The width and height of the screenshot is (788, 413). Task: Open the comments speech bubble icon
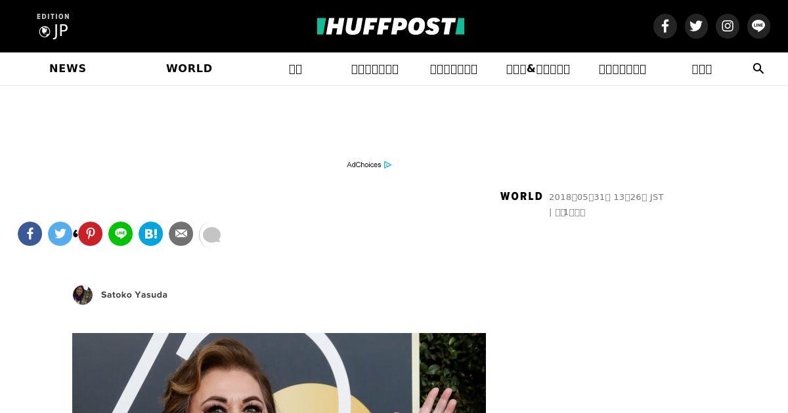(x=211, y=235)
